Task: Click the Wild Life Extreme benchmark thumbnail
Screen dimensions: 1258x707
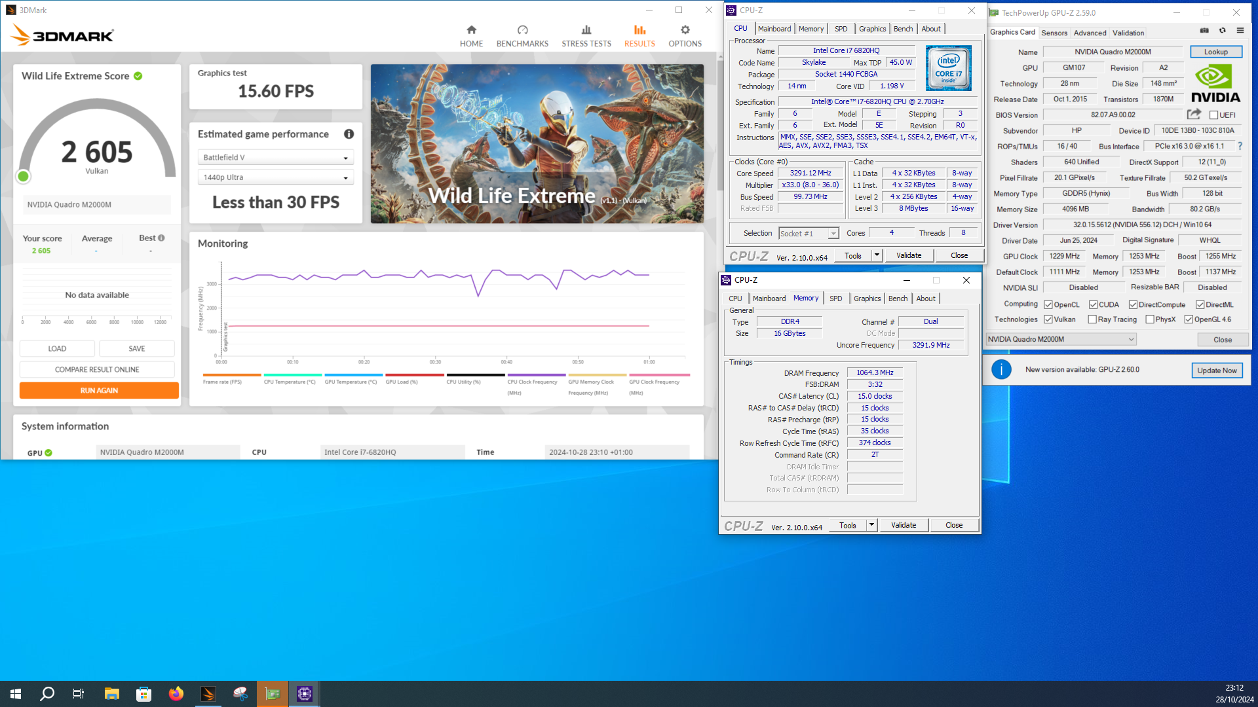Action: pyautogui.click(x=537, y=143)
